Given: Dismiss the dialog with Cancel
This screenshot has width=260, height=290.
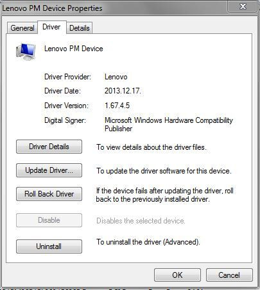Looking at the screenshot, I should pos(229,275).
